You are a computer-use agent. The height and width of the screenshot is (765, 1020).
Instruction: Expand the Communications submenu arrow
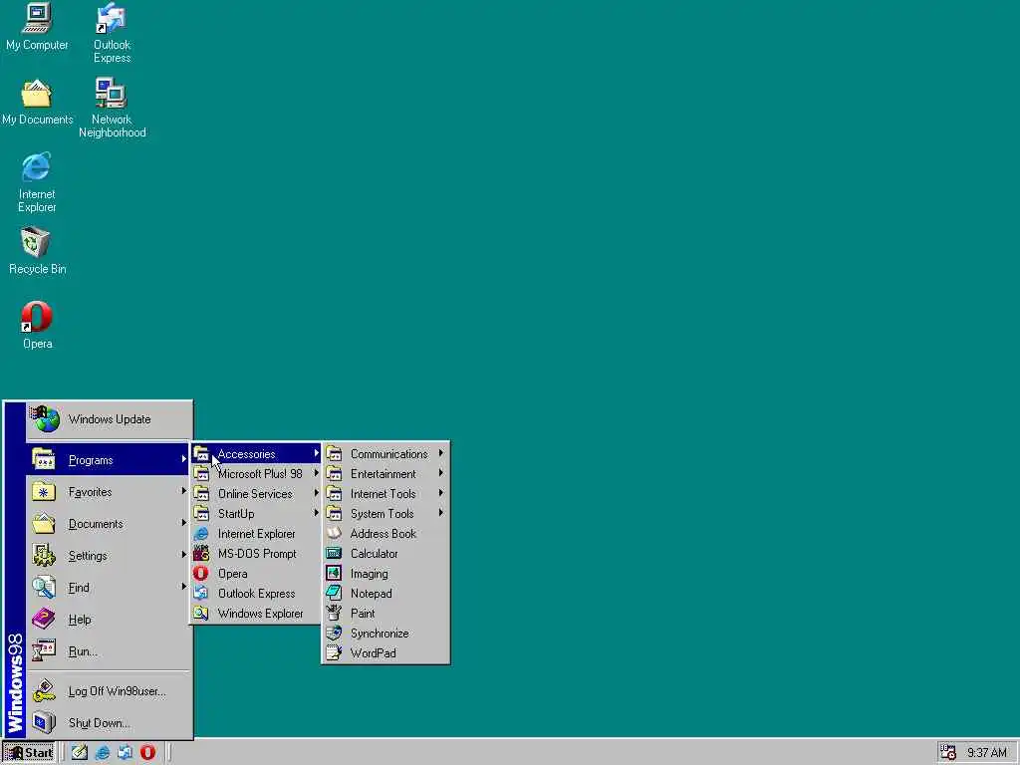point(441,453)
